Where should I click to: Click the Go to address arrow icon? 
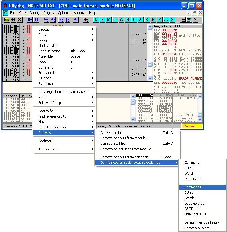point(86,19)
